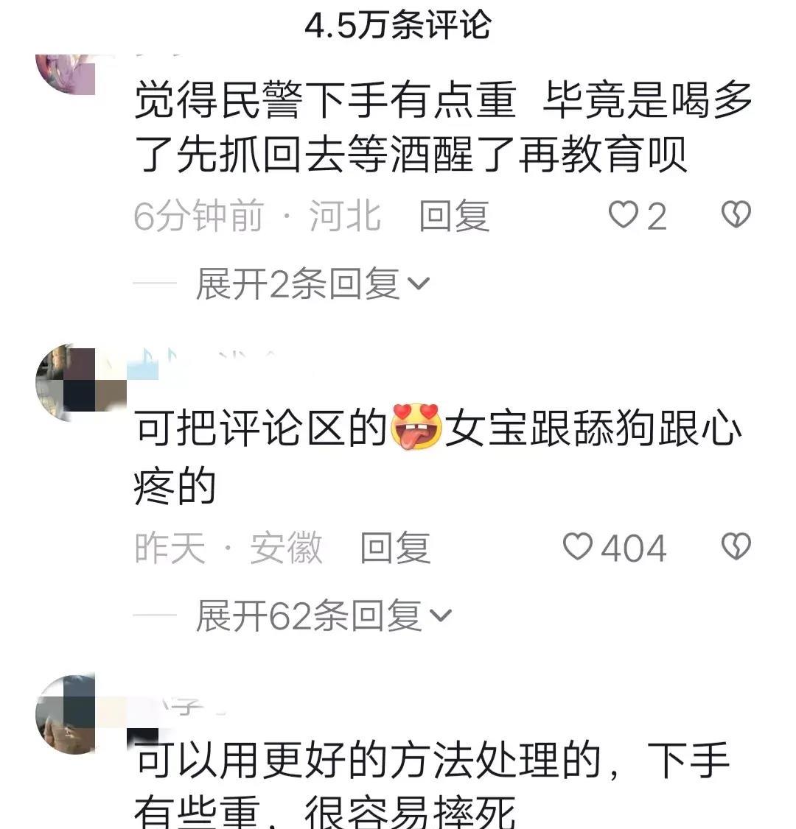This screenshot has height=829, width=796.
Task: Select comment text 可以用更好的方法处理的
Action: coord(368,760)
